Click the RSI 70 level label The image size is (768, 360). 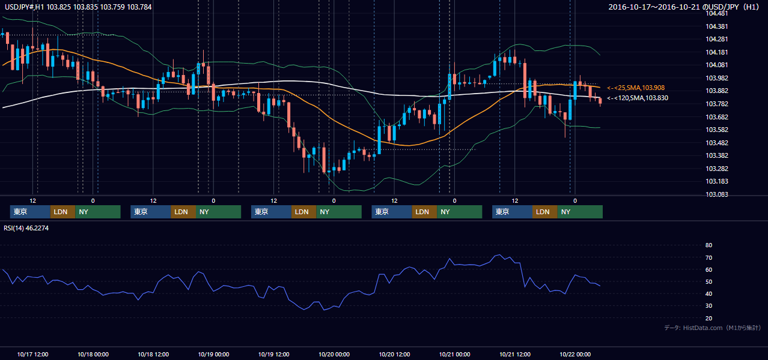point(709,257)
